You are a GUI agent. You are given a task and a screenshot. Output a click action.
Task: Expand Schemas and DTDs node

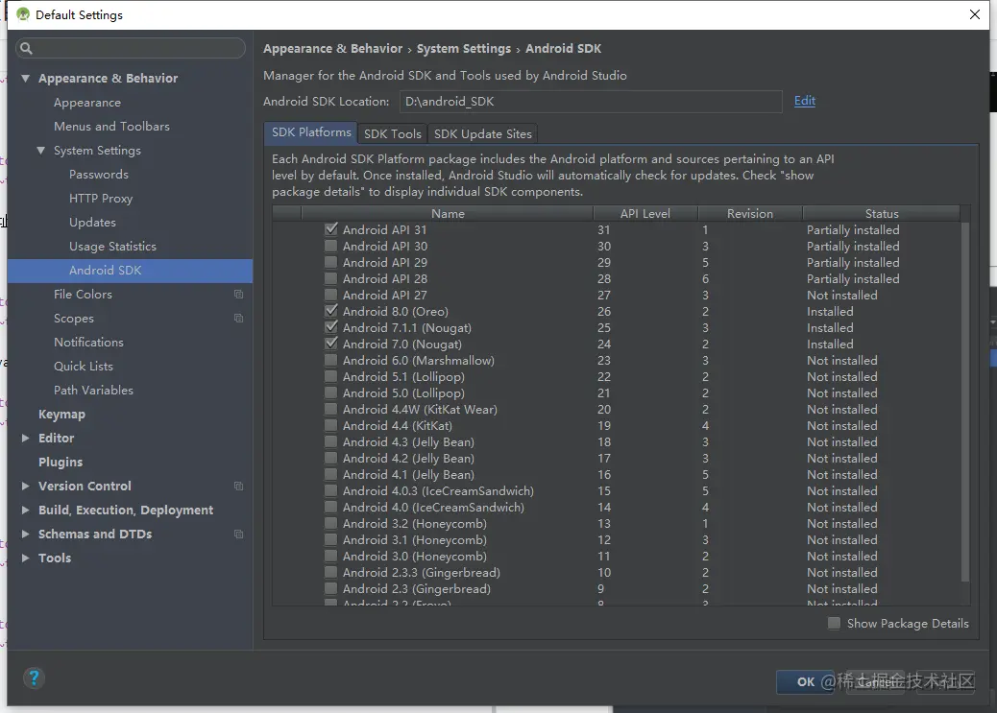pos(25,535)
